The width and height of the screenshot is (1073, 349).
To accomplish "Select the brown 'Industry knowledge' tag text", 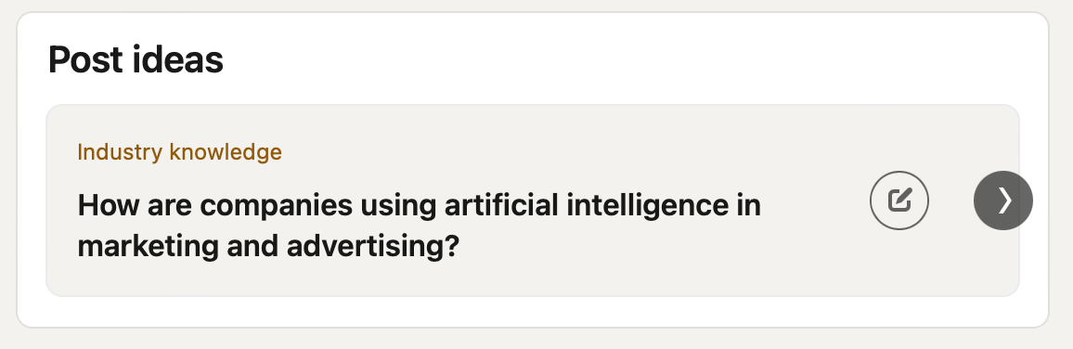I will click(179, 152).
